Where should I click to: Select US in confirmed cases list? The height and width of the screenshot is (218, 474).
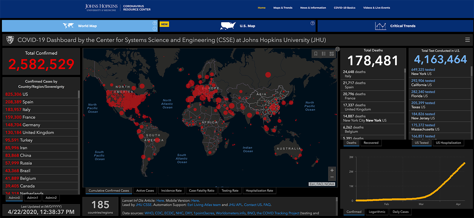click(40, 94)
